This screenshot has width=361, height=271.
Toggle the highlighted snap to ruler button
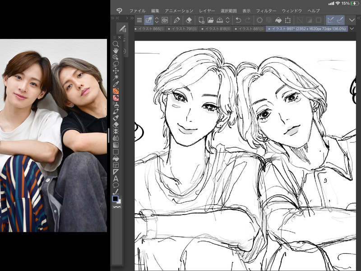tap(330, 20)
